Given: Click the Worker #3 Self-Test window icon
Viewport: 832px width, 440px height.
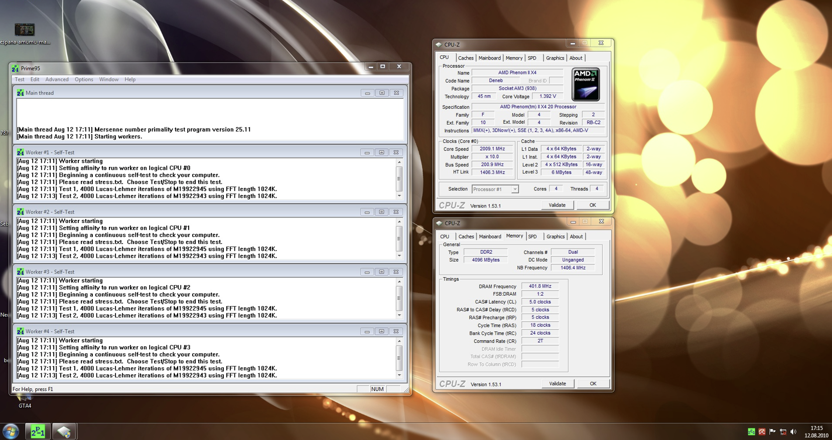Looking at the screenshot, I should pos(21,272).
